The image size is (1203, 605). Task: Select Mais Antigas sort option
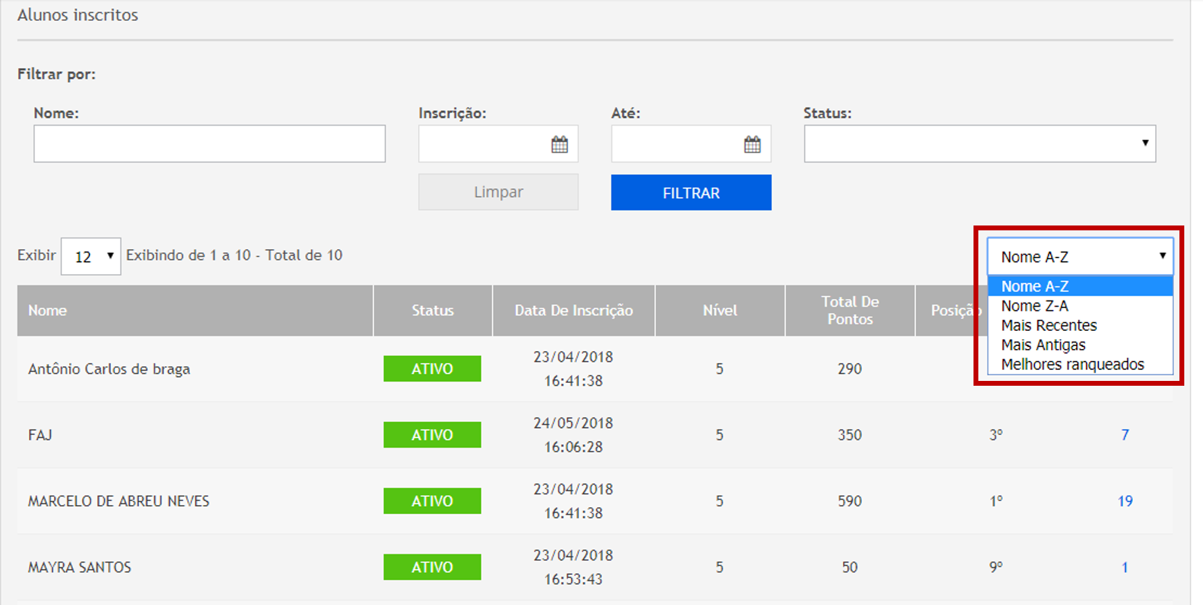(1043, 345)
